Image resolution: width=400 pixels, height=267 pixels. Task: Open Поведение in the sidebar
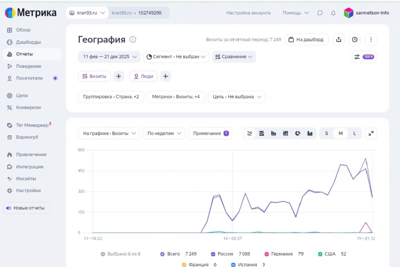tap(29, 66)
